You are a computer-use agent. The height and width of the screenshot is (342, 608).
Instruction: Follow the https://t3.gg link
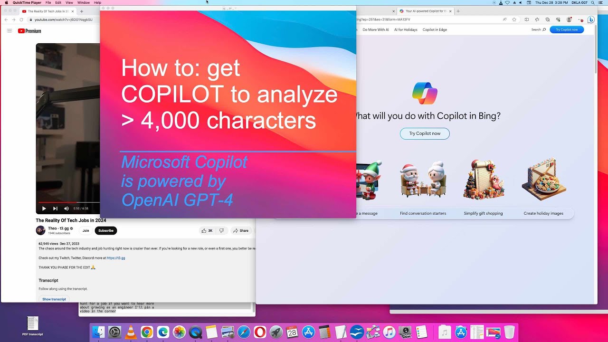[116, 258]
